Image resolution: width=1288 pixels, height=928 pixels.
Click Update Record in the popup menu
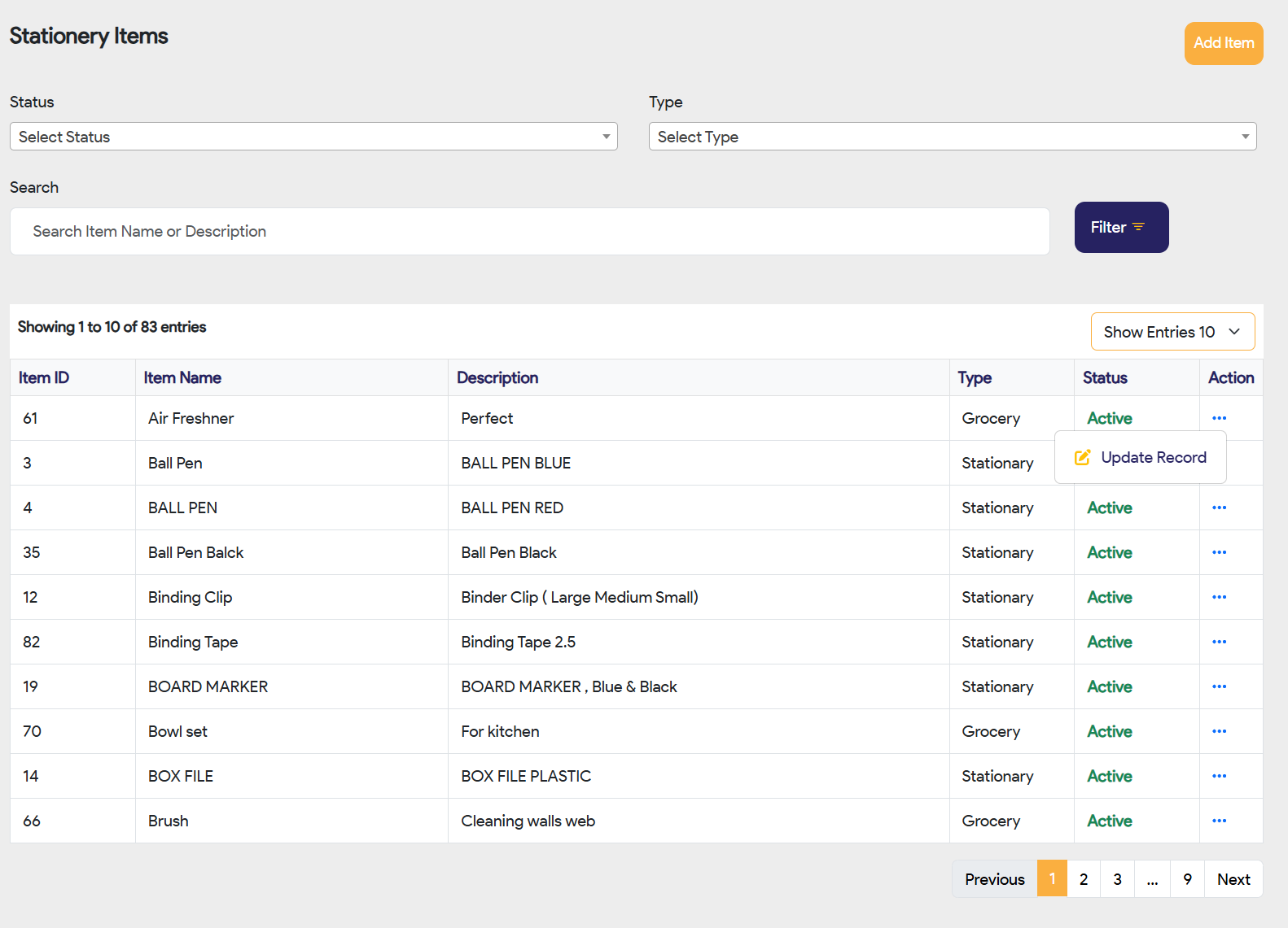click(x=1141, y=457)
